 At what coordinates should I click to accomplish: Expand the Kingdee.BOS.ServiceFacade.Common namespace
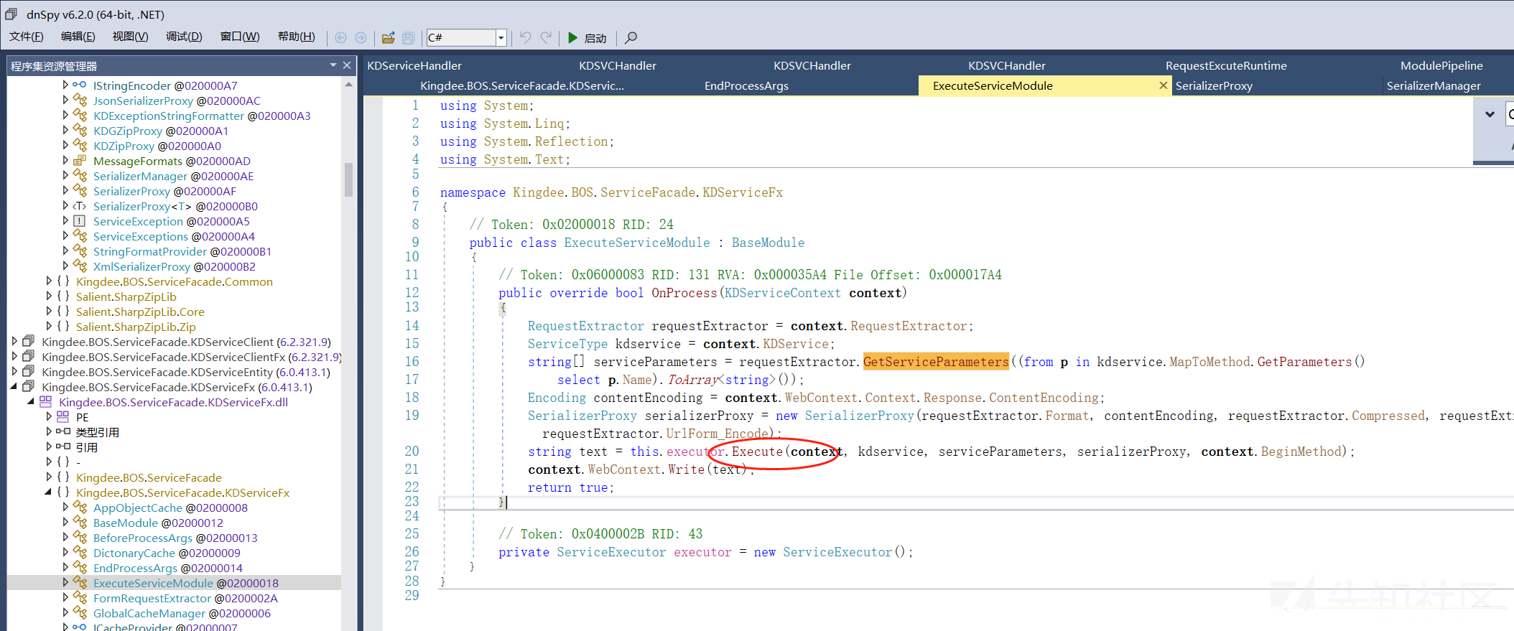pos(49,281)
